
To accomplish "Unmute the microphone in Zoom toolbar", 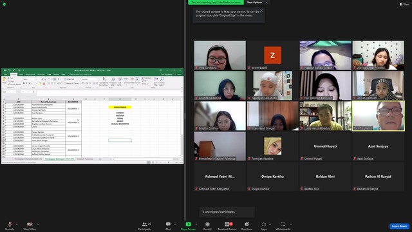I will [x=10, y=226].
